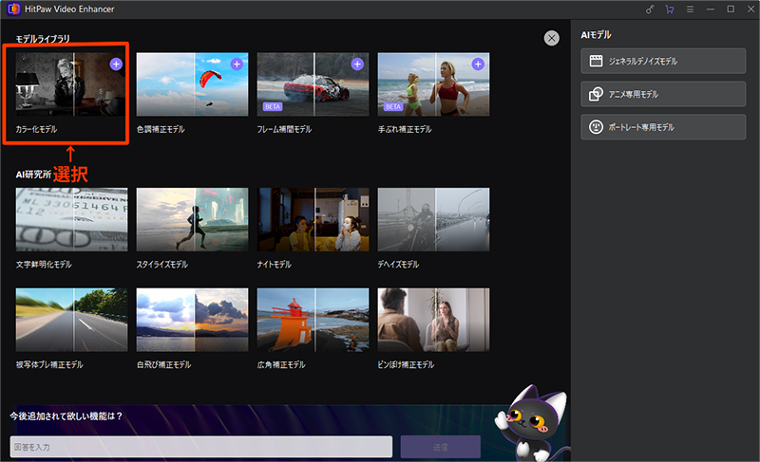The image size is (760, 462).
Task: Add the 手ぶれ補正モデル with its plus icon
Action: pyautogui.click(x=478, y=64)
